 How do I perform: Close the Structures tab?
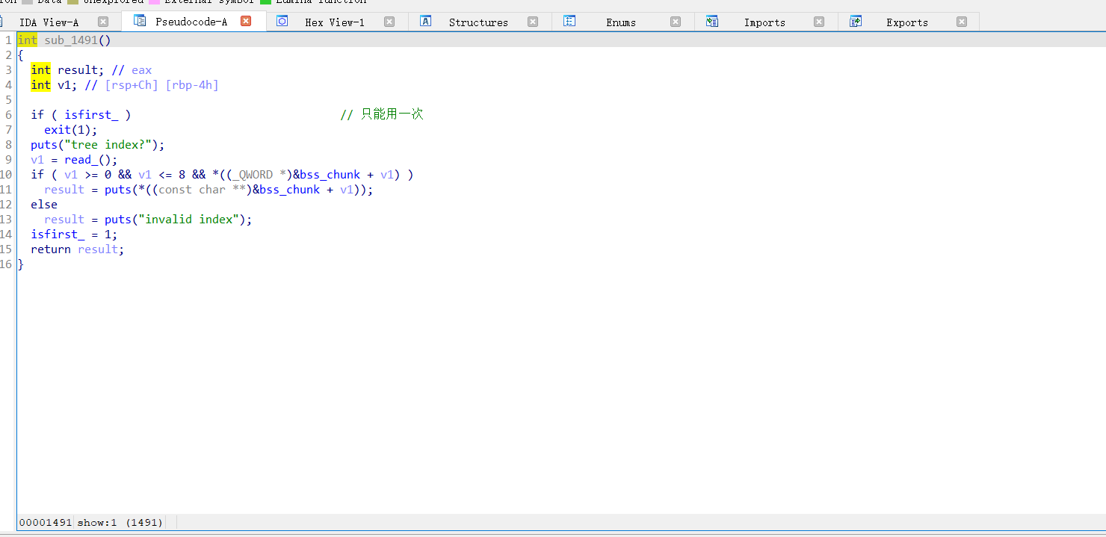coord(533,22)
